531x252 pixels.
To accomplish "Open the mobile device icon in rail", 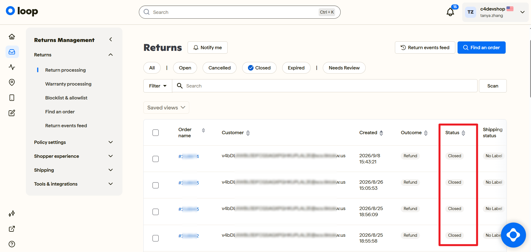I will point(12,98).
